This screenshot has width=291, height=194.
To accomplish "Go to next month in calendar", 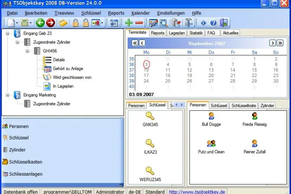I will (272, 43).
